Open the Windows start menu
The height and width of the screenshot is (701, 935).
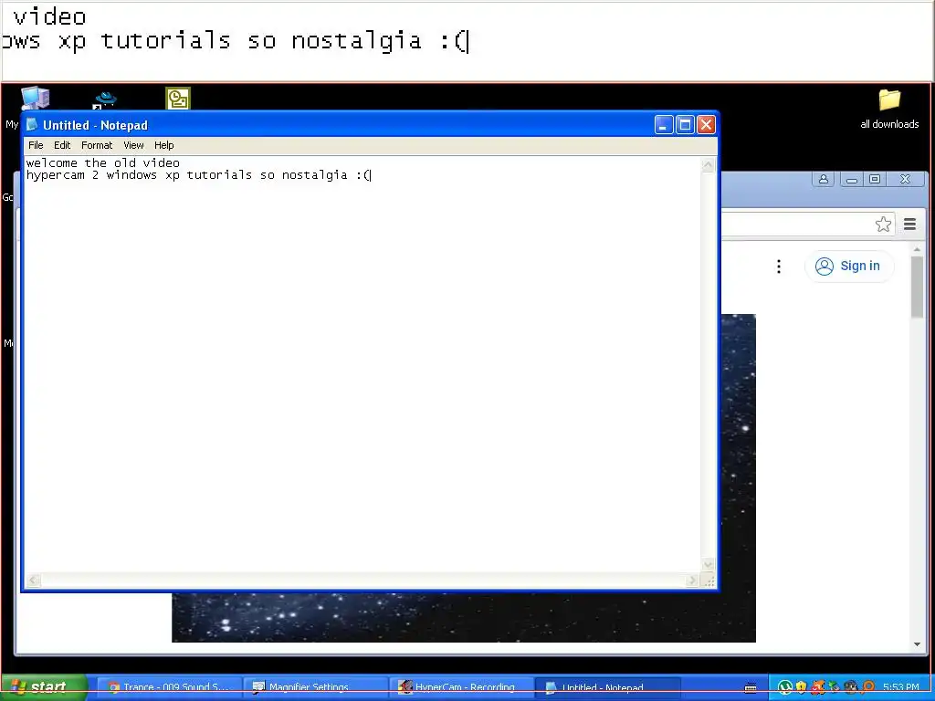pos(44,687)
